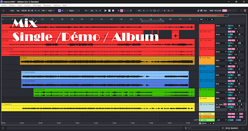Image resolution: width=248 pixels, height=131 pixels.
Task: Click the pink CPU load meter
Action: (x=225, y=11)
